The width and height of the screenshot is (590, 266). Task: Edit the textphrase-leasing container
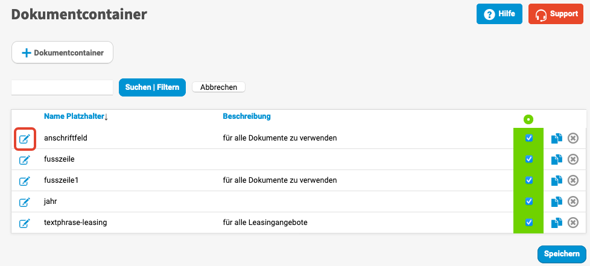[25, 223]
